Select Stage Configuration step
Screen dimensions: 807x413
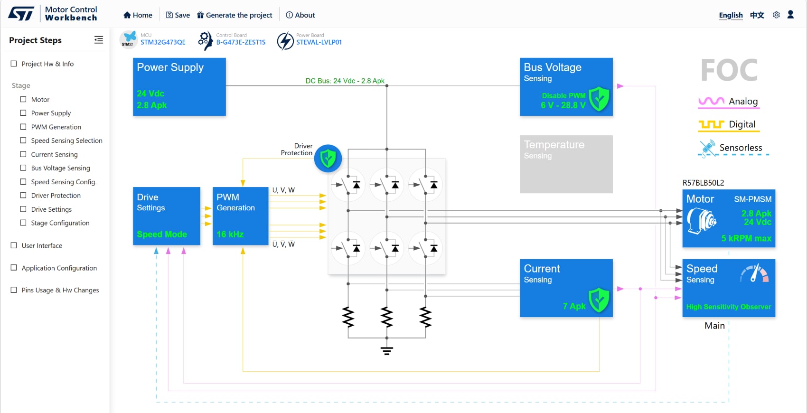point(60,223)
